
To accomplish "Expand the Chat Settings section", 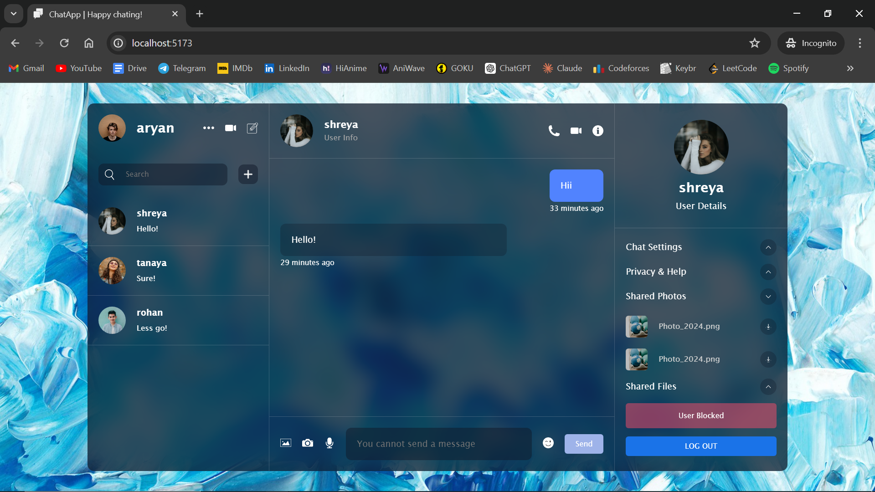I will [x=768, y=247].
